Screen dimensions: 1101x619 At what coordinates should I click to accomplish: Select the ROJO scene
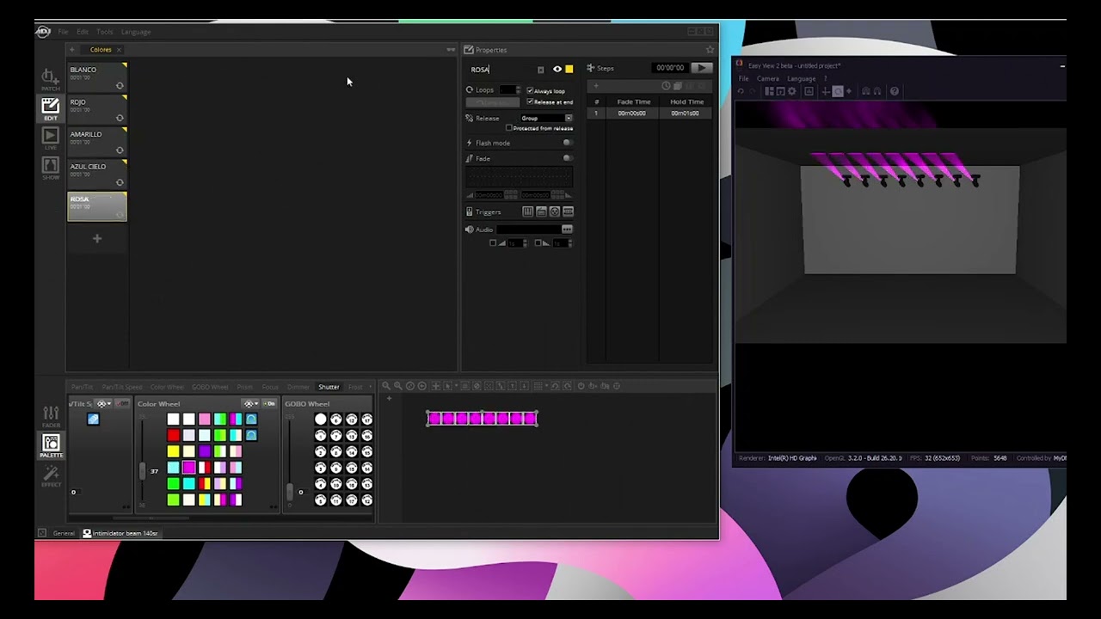[x=97, y=109]
